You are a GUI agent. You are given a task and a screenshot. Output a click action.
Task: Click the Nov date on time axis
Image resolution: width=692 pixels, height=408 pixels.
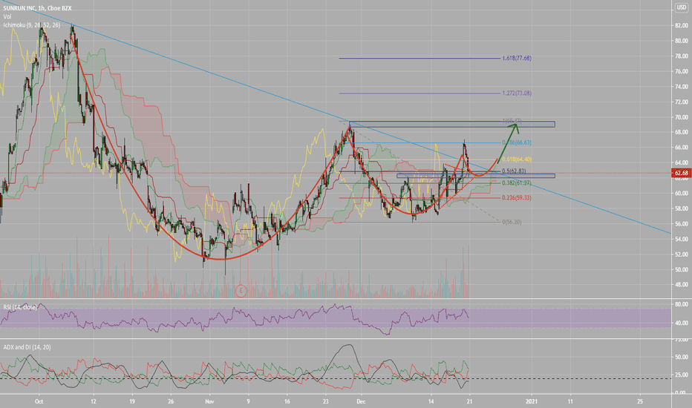pos(209,401)
